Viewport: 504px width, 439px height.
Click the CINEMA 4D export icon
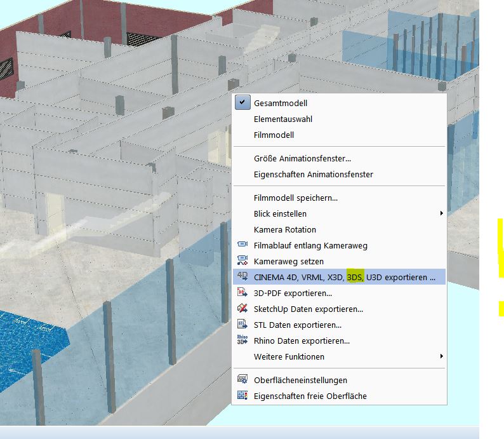pyautogui.click(x=242, y=277)
